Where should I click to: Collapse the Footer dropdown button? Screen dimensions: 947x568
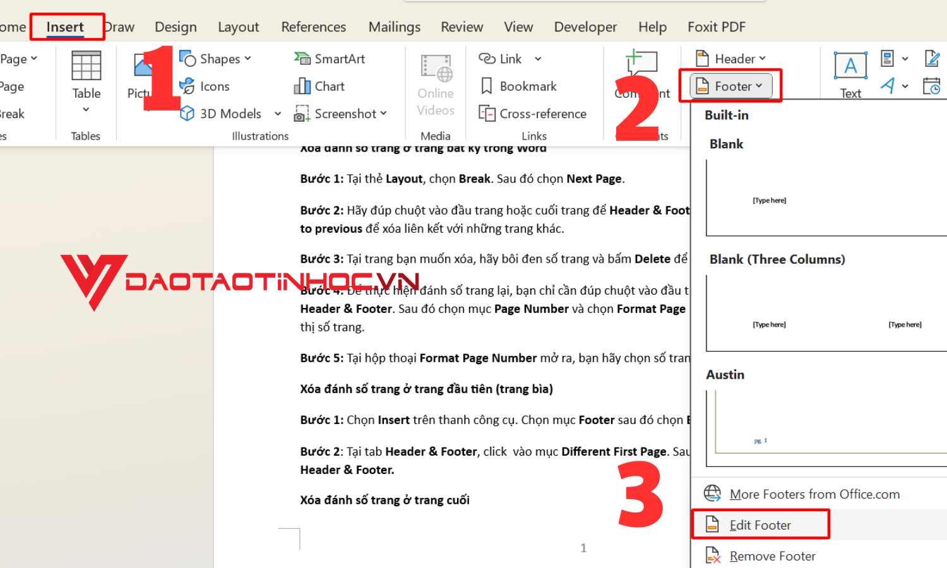point(730,86)
